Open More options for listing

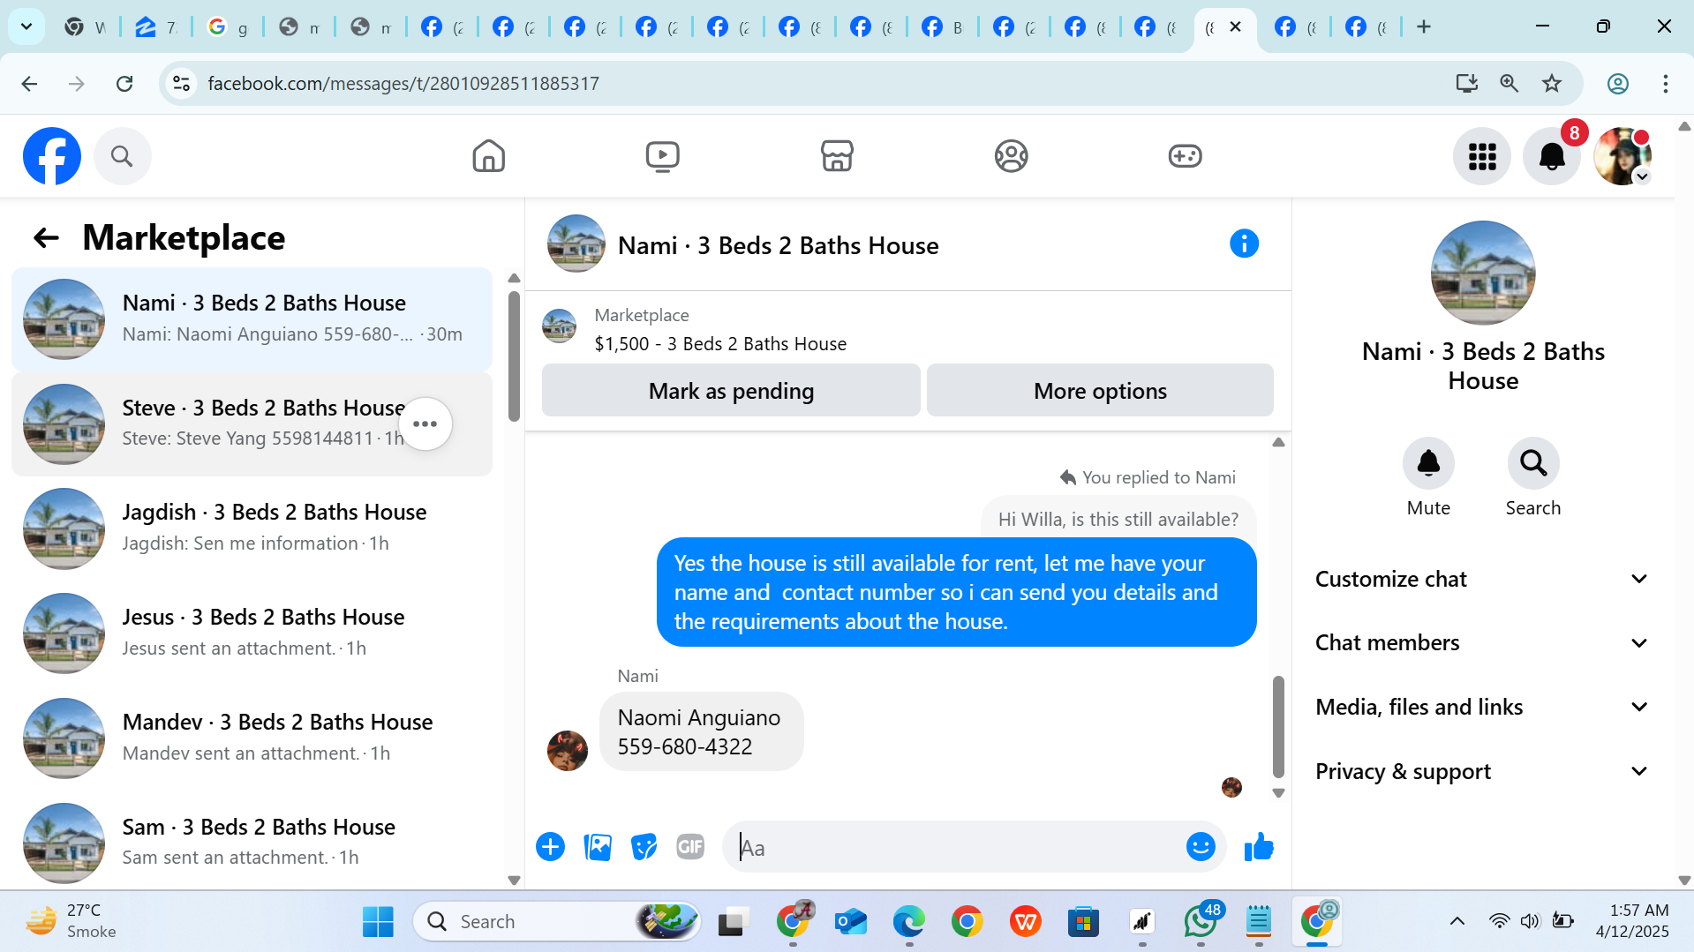tap(1100, 391)
